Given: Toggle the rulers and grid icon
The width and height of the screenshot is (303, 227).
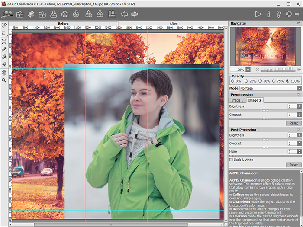Looking at the screenshot, I should [x=112, y=14].
